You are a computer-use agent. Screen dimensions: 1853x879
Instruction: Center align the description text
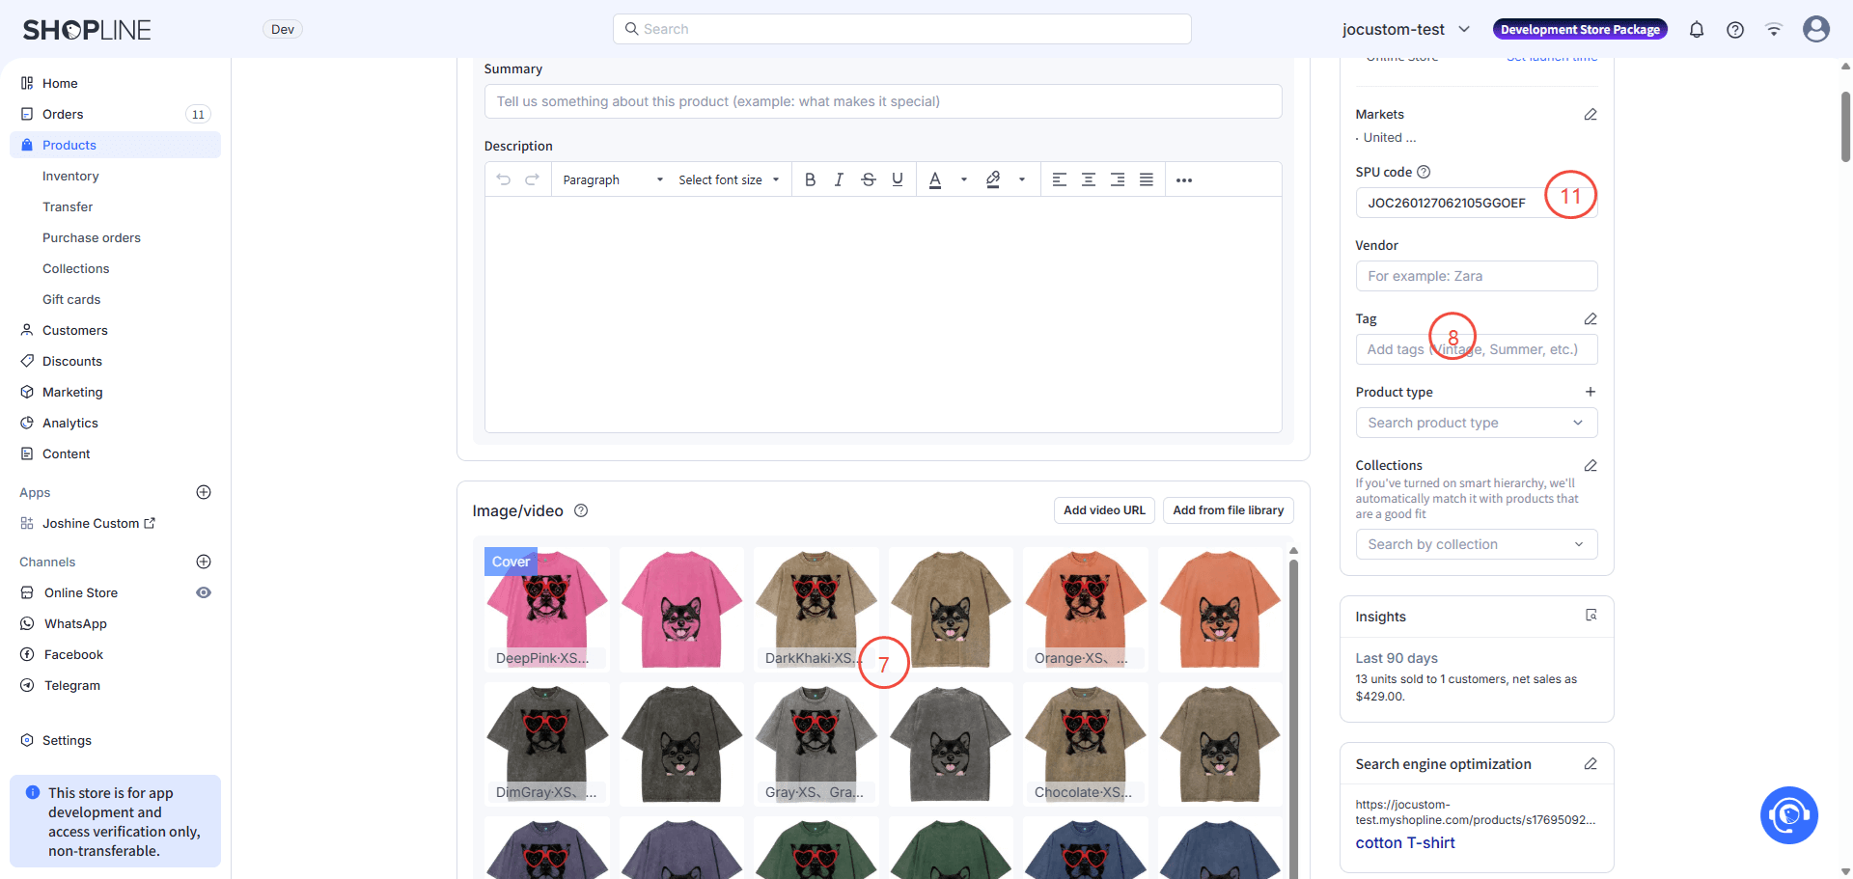(1088, 179)
